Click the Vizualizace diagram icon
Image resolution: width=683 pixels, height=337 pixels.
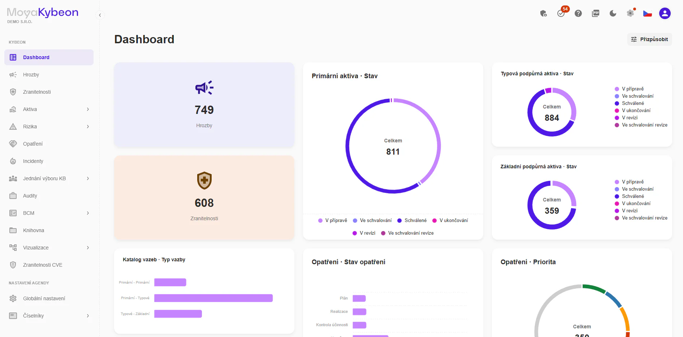pos(13,248)
